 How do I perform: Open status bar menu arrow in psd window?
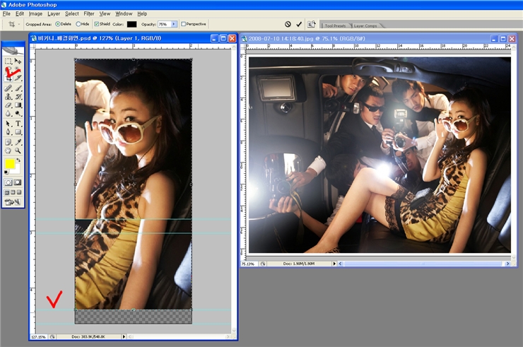pos(124,336)
